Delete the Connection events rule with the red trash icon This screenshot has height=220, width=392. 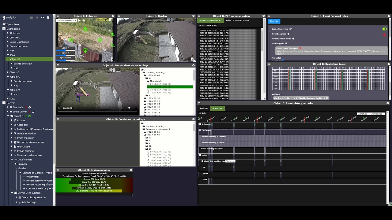[385, 35]
